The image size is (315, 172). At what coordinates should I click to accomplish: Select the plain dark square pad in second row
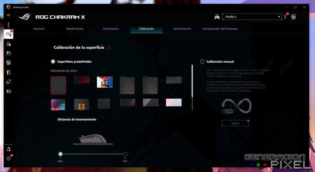pos(104,104)
